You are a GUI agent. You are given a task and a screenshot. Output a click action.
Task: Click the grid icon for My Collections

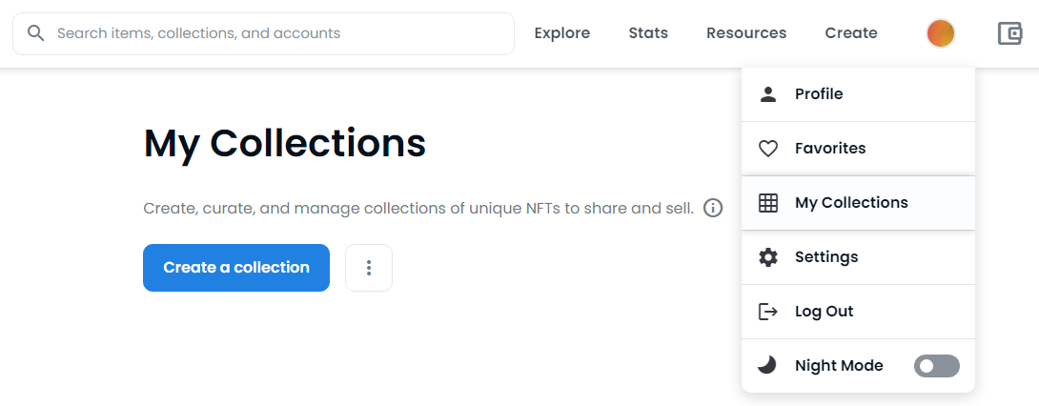pyautogui.click(x=768, y=203)
